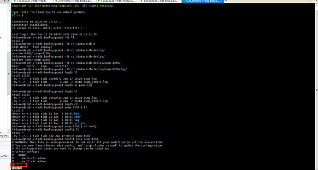Open a new session tab with plus button
Image resolution: width=318 pixels, height=170 pixels.
click(x=226, y=1)
